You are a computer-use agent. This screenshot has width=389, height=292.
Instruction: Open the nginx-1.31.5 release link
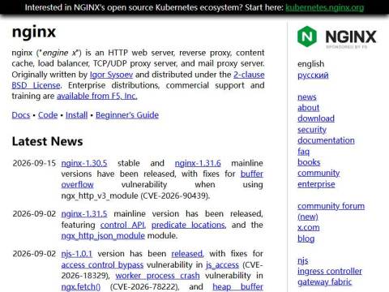[84, 213]
